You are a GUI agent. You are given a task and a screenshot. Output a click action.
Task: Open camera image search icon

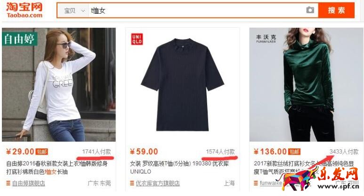point(310,10)
